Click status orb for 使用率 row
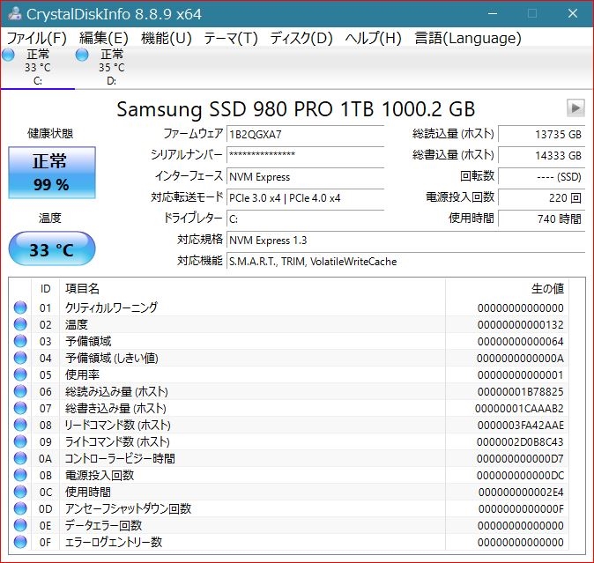This screenshot has width=594, height=563. tap(20, 374)
